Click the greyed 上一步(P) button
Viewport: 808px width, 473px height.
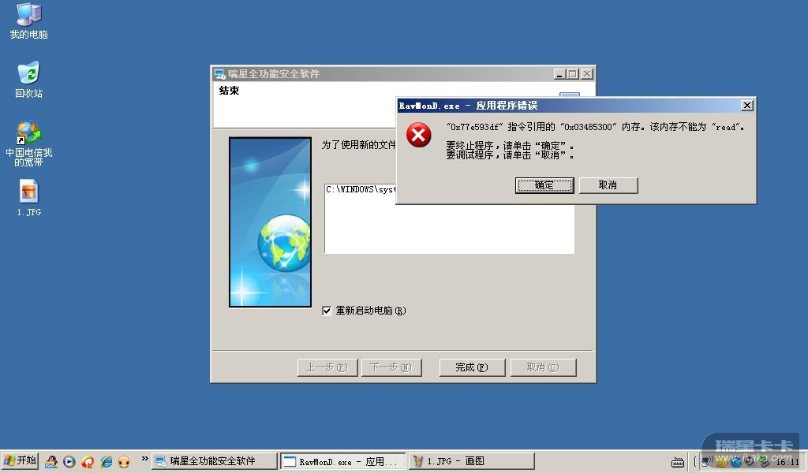(x=327, y=367)
